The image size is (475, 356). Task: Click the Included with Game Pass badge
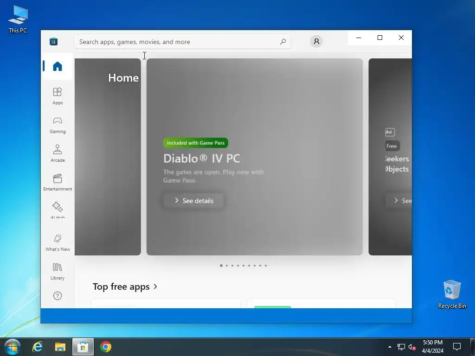pyautogui.click(x=196, y=143)
